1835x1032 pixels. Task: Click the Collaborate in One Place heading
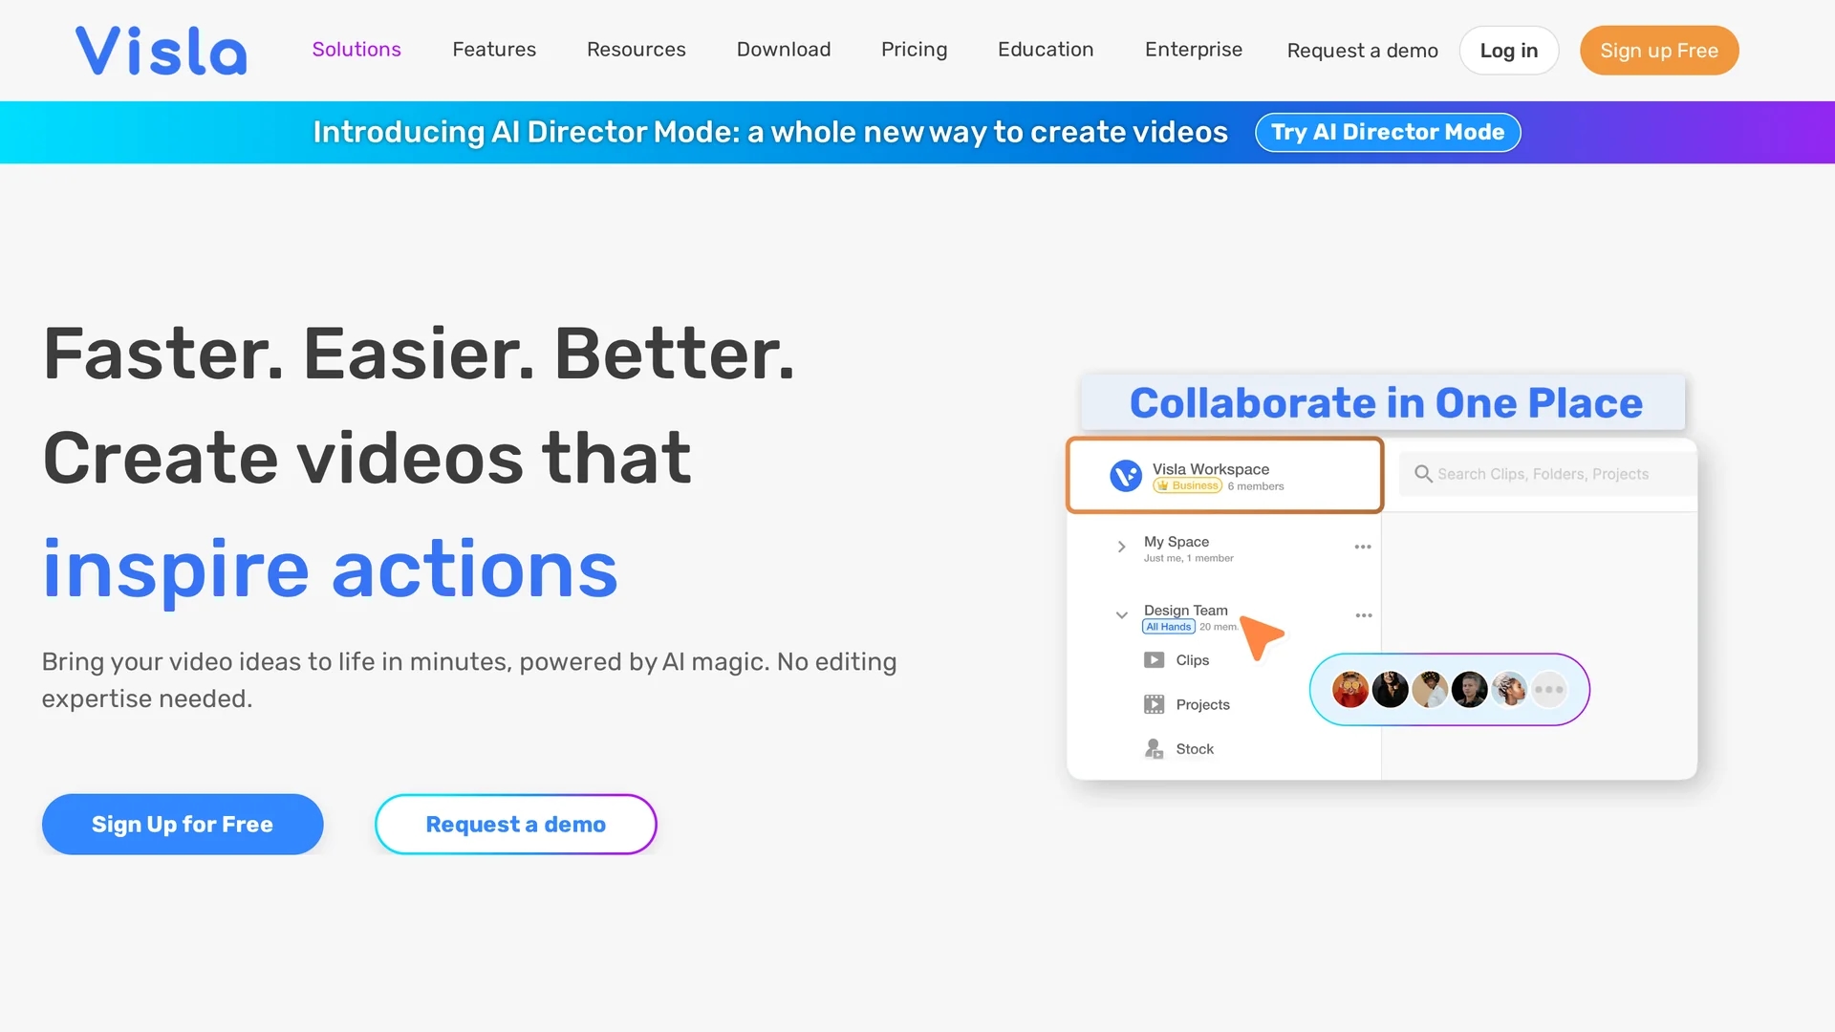[1386, 403]
